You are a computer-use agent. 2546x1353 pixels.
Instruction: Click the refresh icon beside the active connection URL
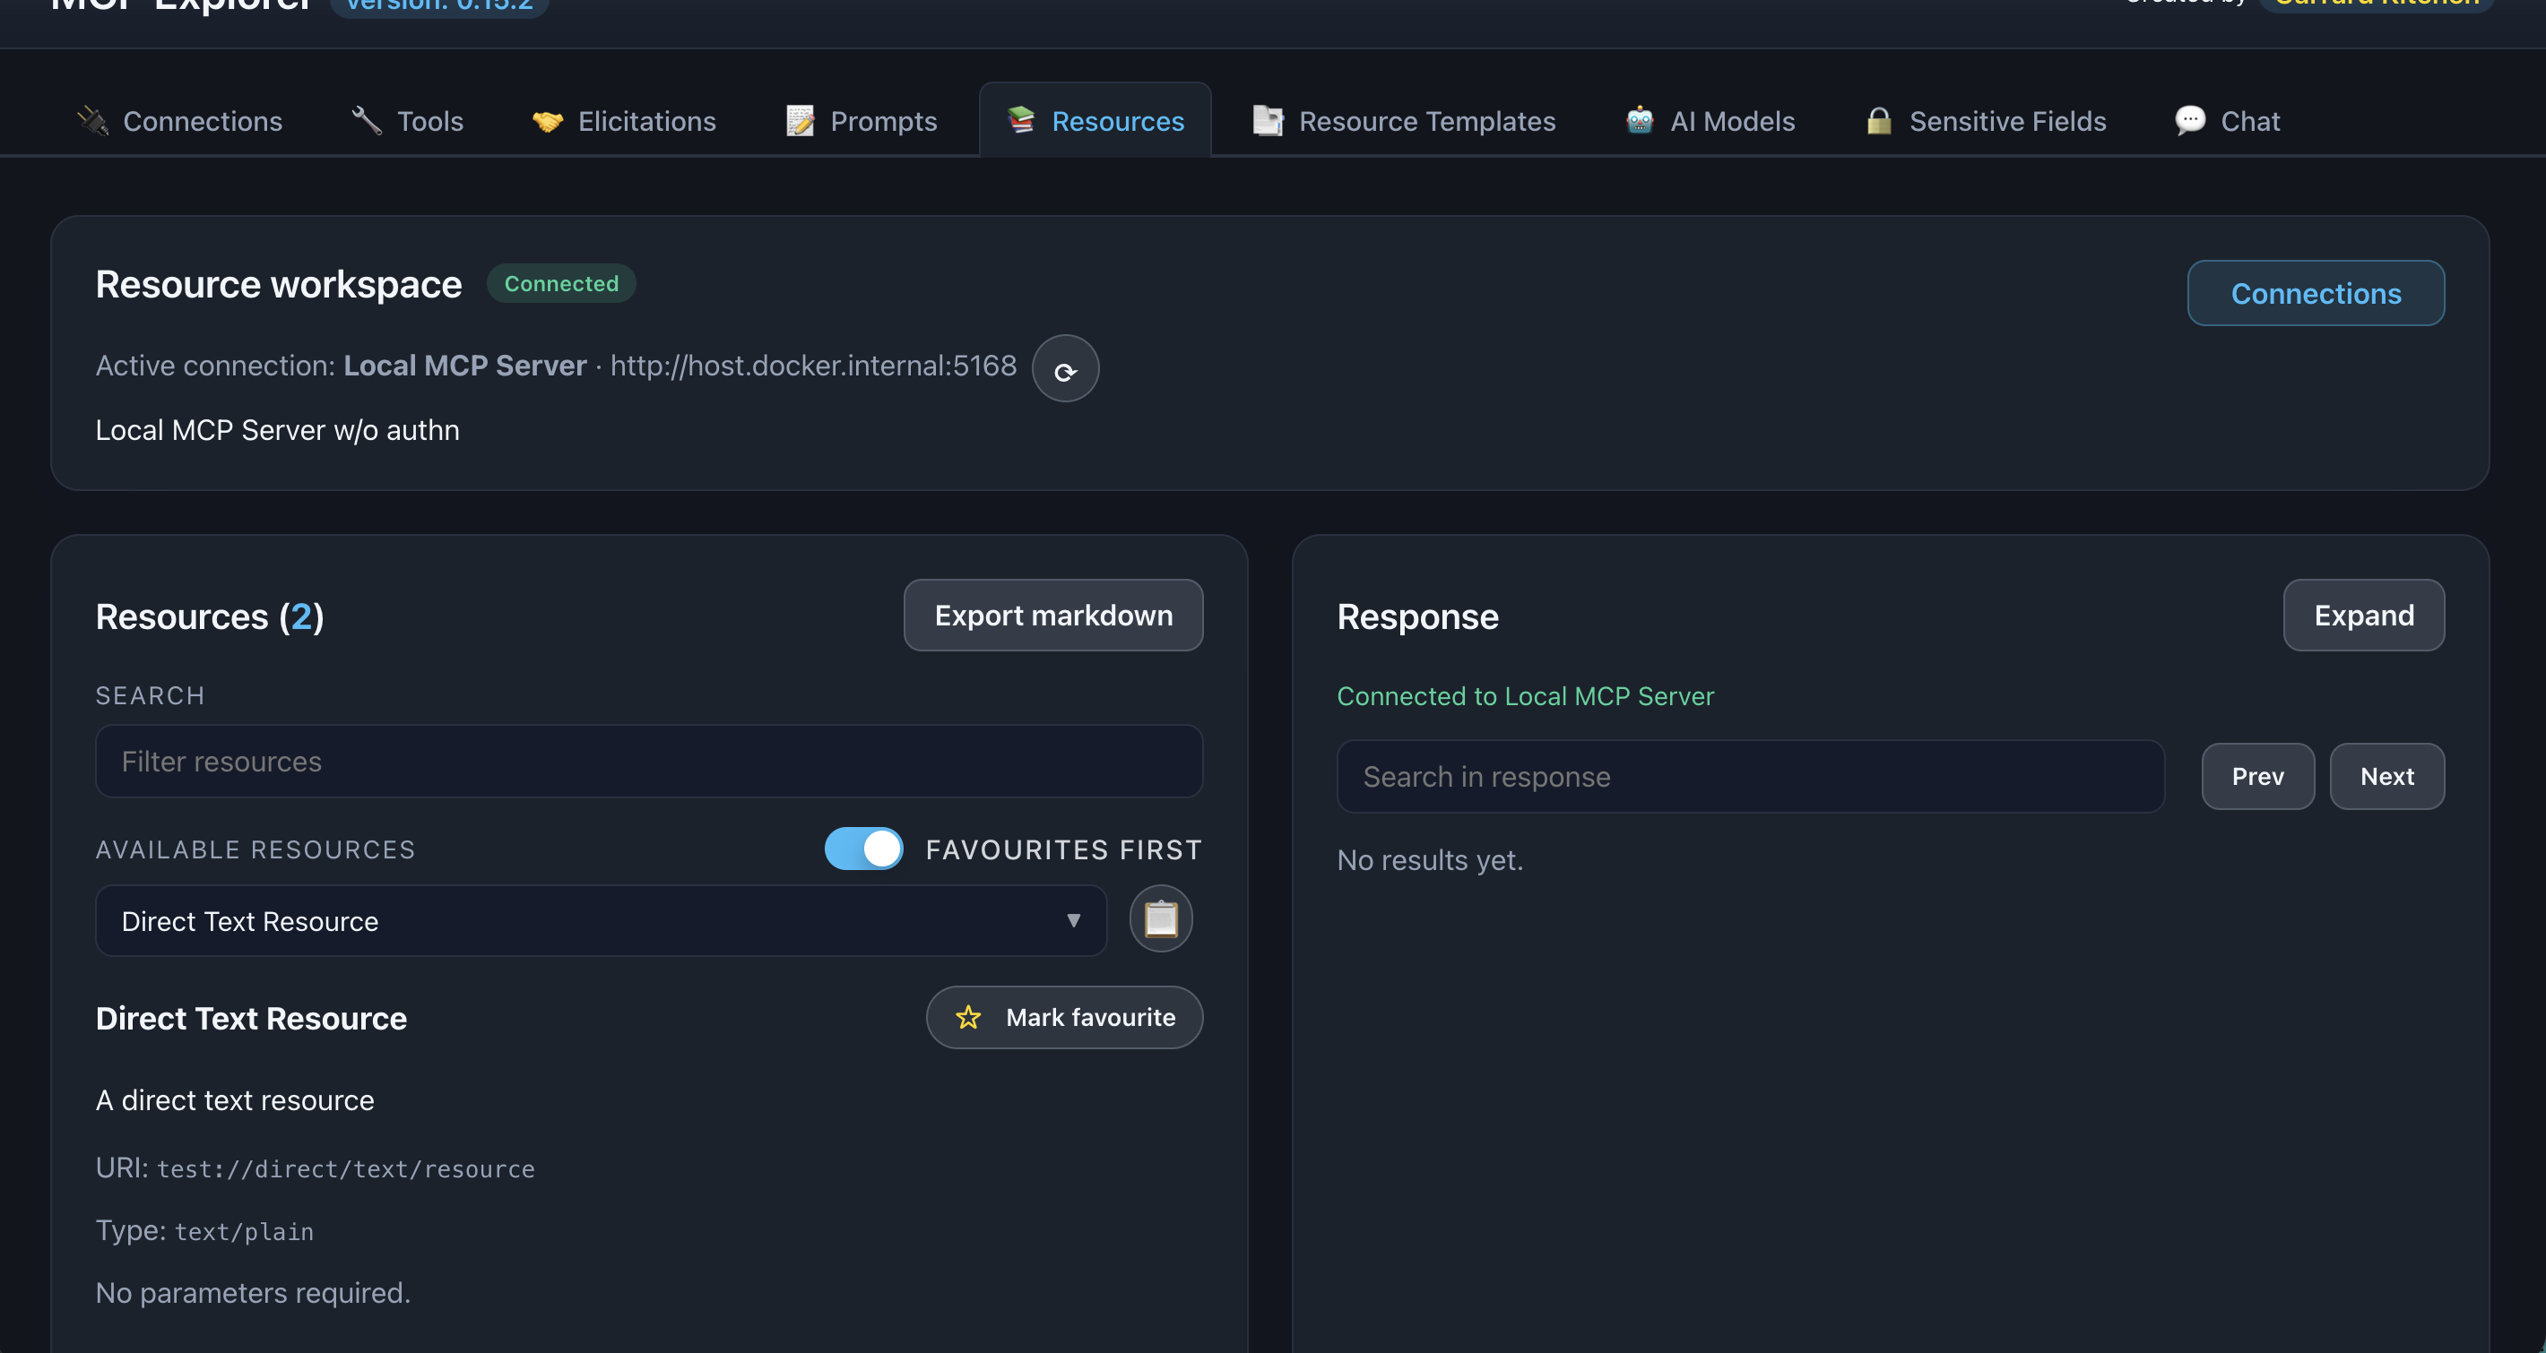[1065, 367]
